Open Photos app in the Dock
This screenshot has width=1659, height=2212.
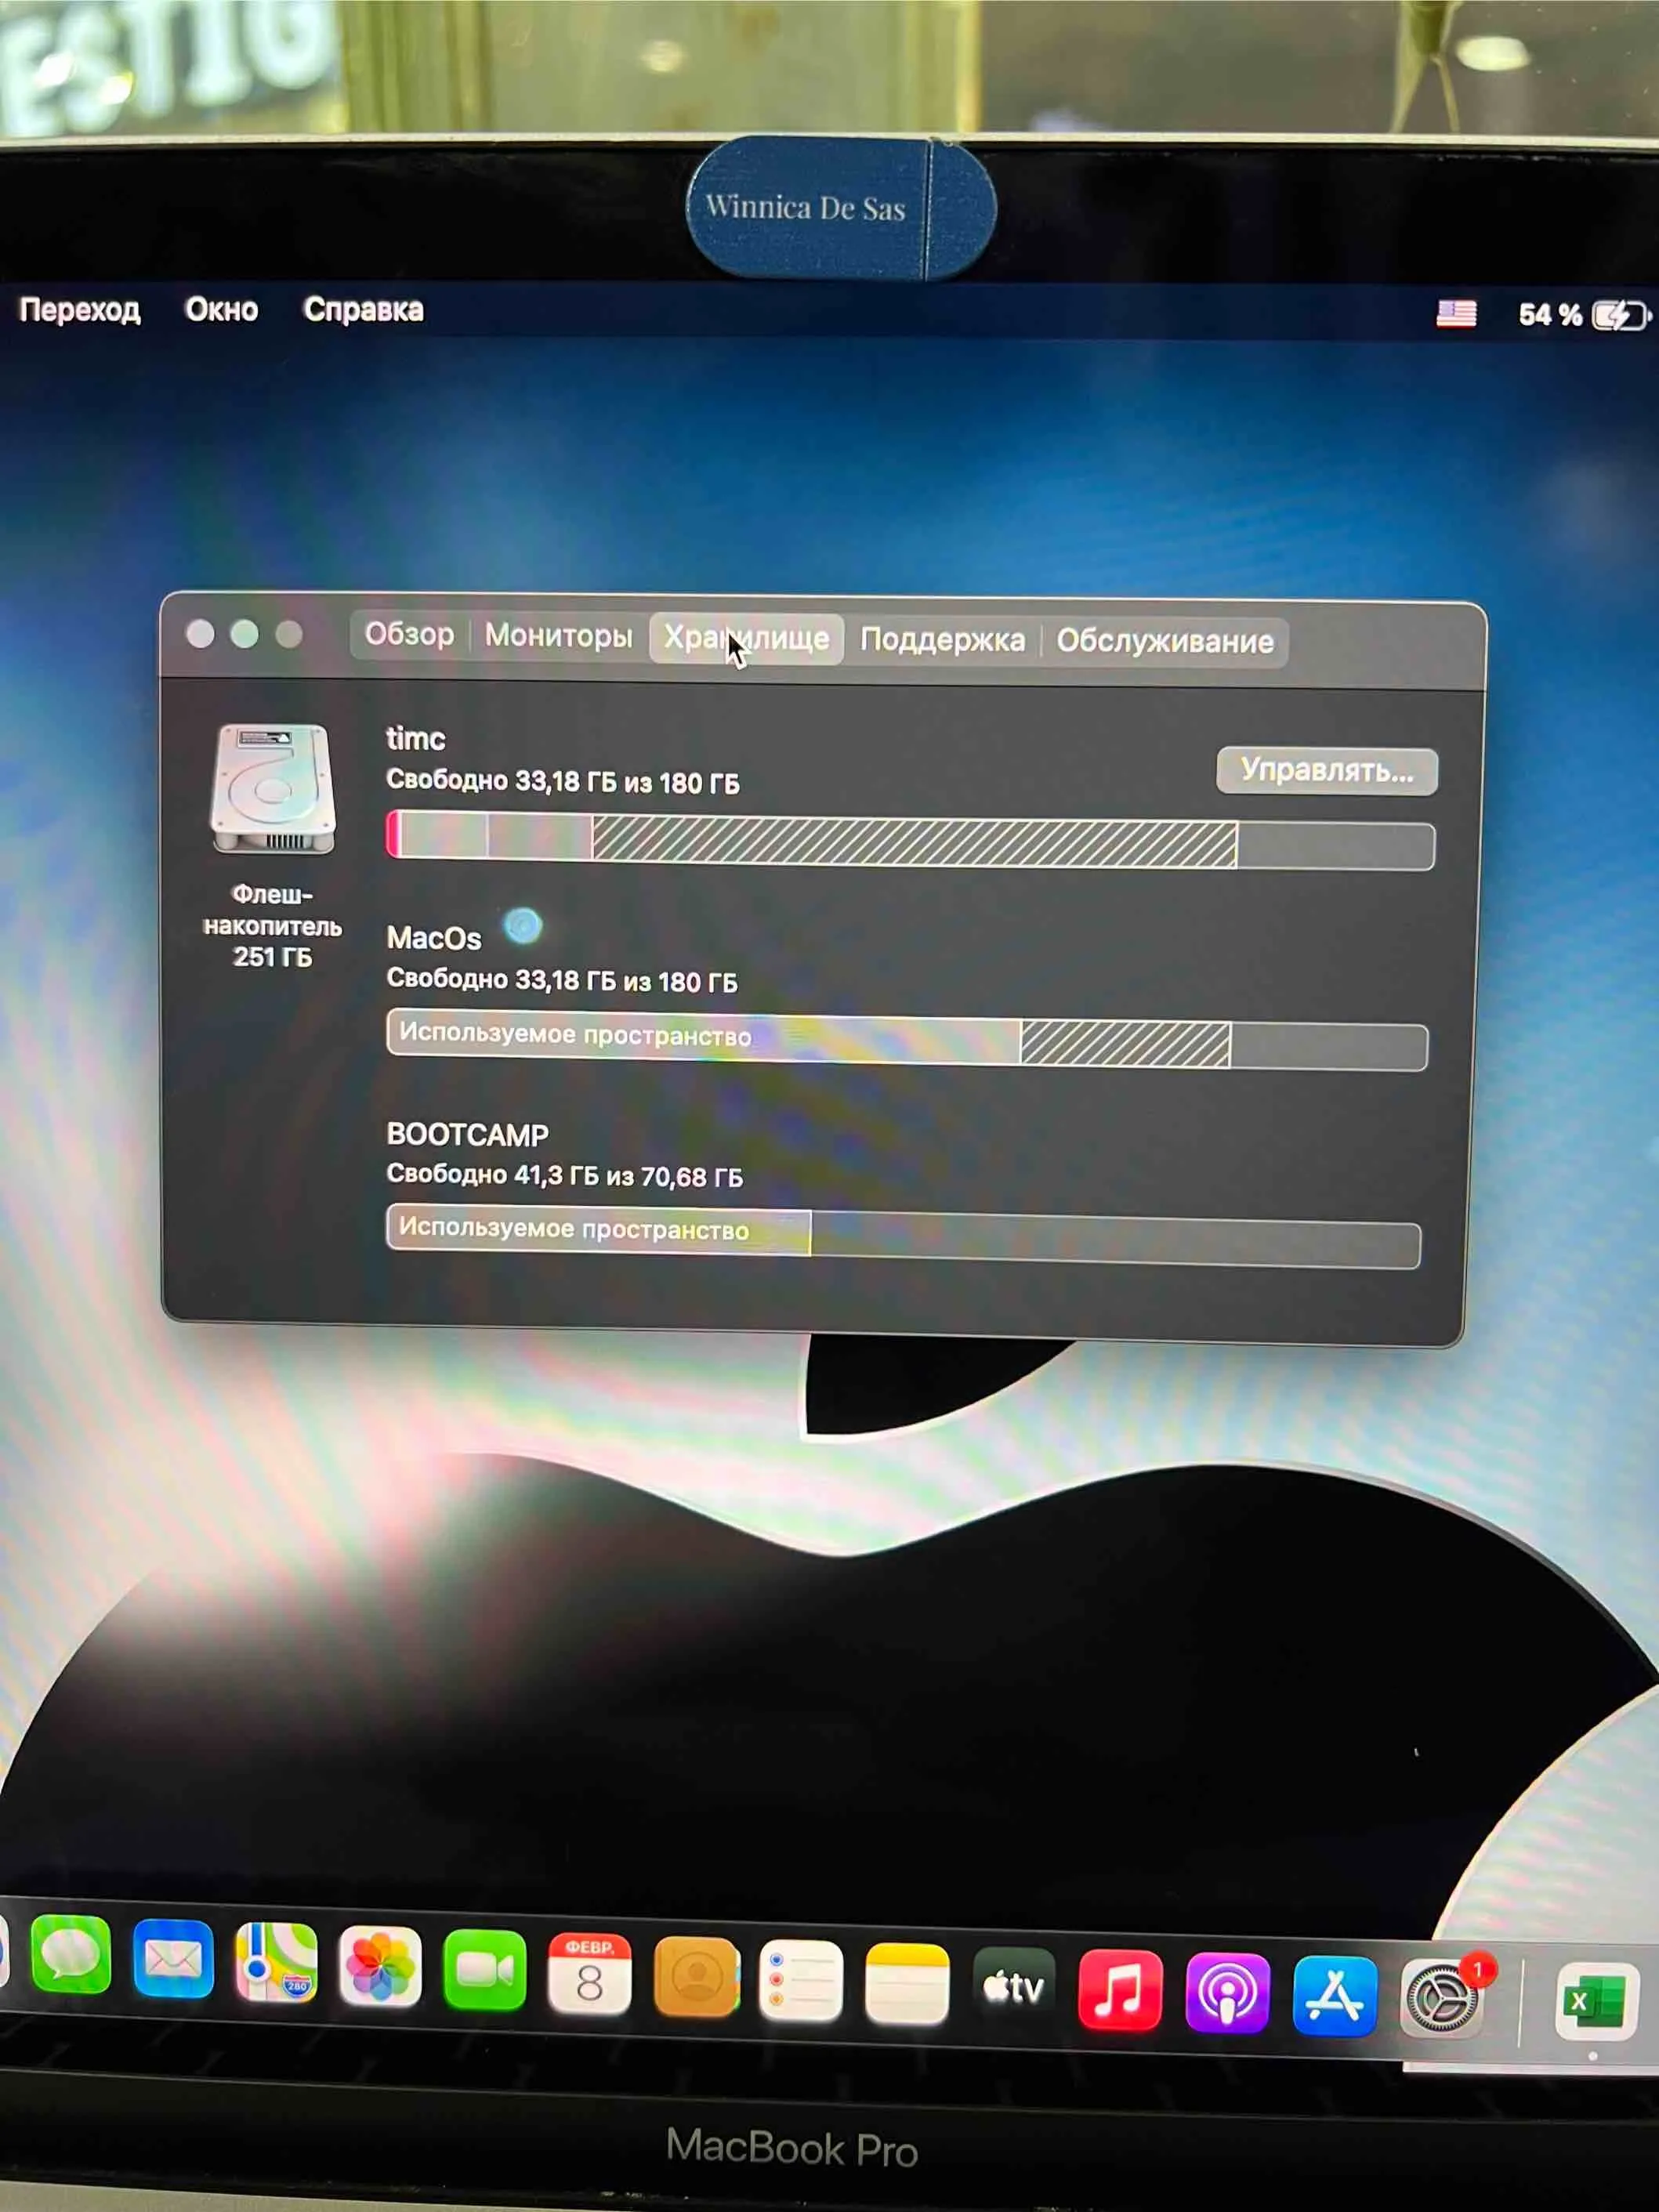click(380, 1967)
